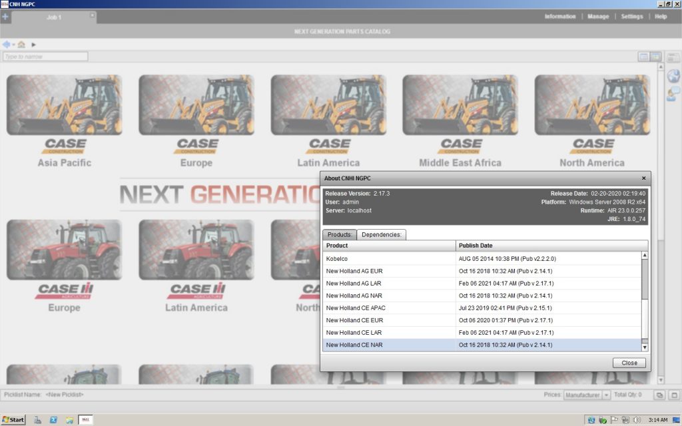
Task: Go back with the blue arrow icon
Action: pos(6,45)
